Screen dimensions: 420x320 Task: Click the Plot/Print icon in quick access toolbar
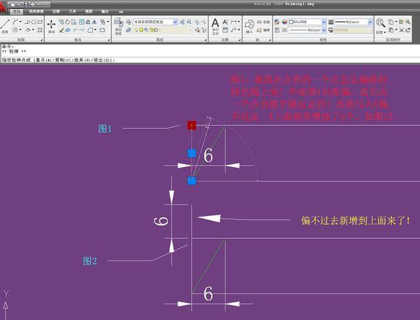click(x=33, y=5)
